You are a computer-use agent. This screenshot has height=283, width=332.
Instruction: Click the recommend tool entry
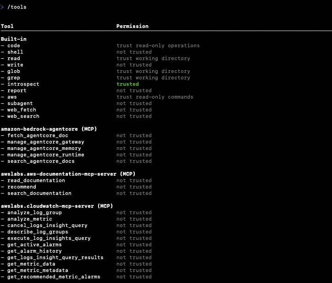tap(22, 187)
